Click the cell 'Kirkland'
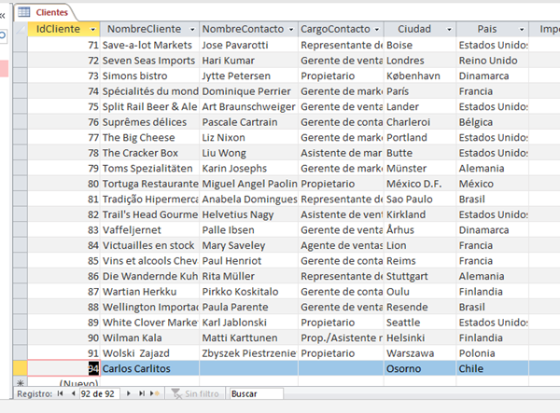The width and height of the screenshot is (560, 413). (x=420, y=214)
